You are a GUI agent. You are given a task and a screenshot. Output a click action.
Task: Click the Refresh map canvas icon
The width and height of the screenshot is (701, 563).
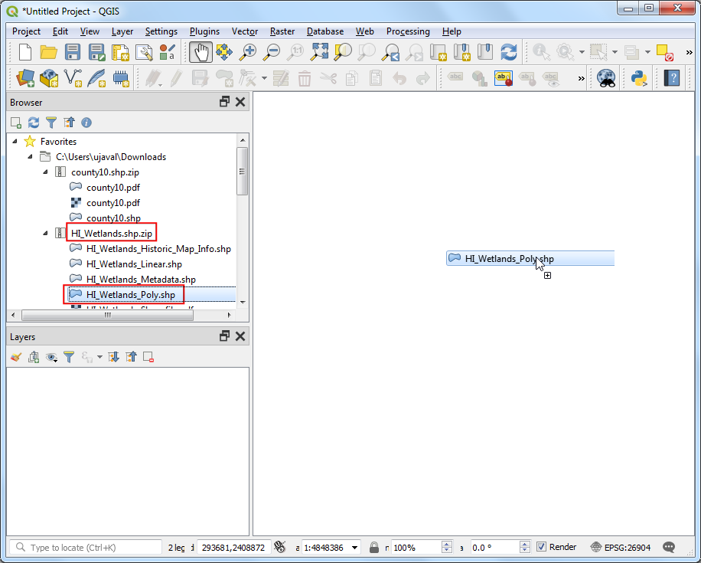click(x=508, y=52)
